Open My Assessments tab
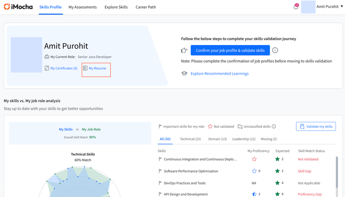This screenshot has width=345, height=197. tap(83, 7)
